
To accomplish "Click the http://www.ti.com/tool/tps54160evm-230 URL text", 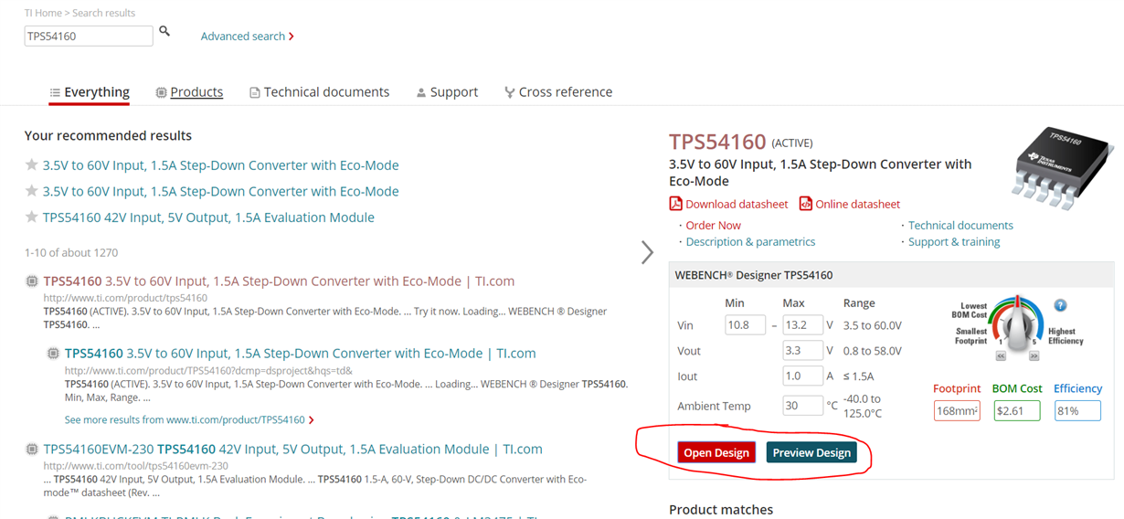I will coord(136,466).
